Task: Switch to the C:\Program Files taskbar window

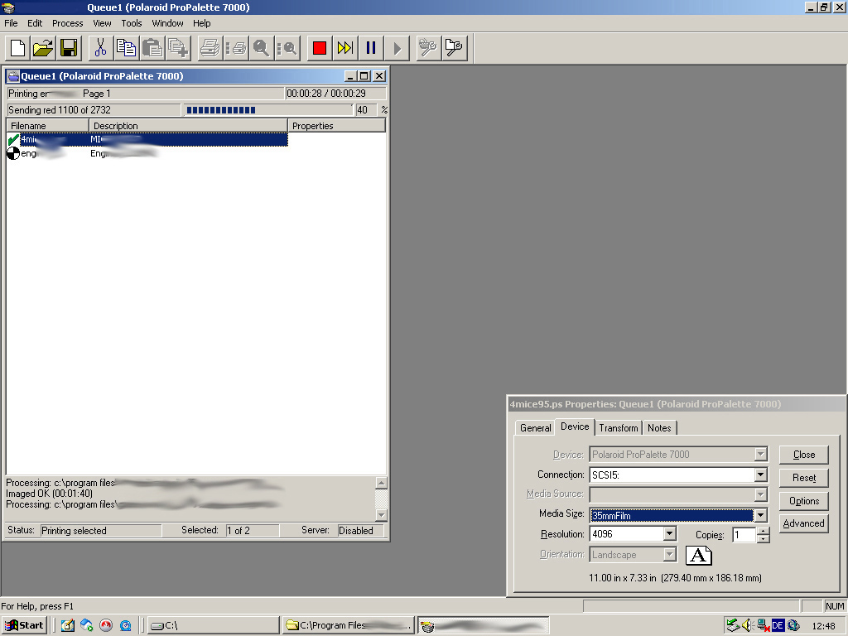Action: point(349,625)
